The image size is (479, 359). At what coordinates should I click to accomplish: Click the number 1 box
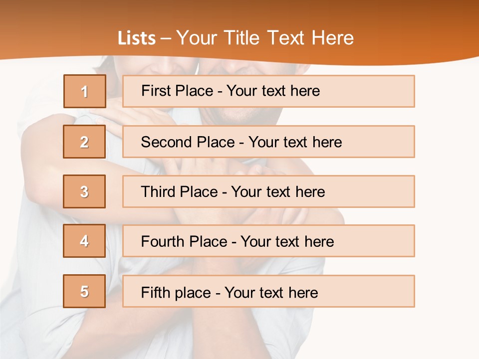pyautogui.click(x=85, y=91)
